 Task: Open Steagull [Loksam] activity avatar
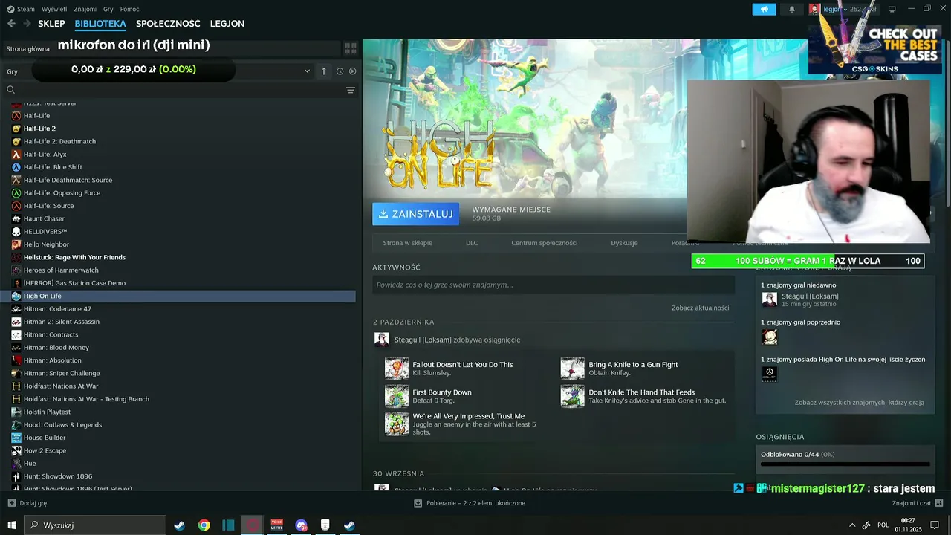tap(382, 340)
